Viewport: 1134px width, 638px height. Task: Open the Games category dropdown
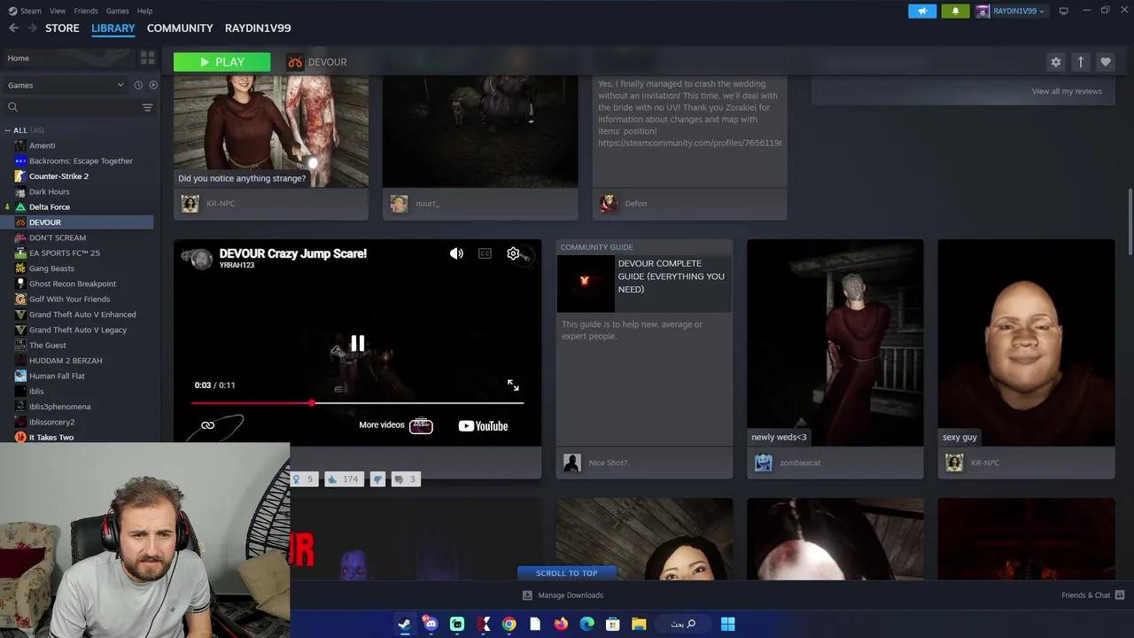point(66,85)
